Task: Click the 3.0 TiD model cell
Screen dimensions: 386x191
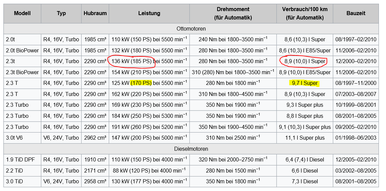Action: [x=23, y=182]
